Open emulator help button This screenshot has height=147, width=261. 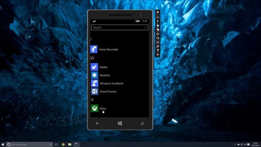(x=158, y=50)
